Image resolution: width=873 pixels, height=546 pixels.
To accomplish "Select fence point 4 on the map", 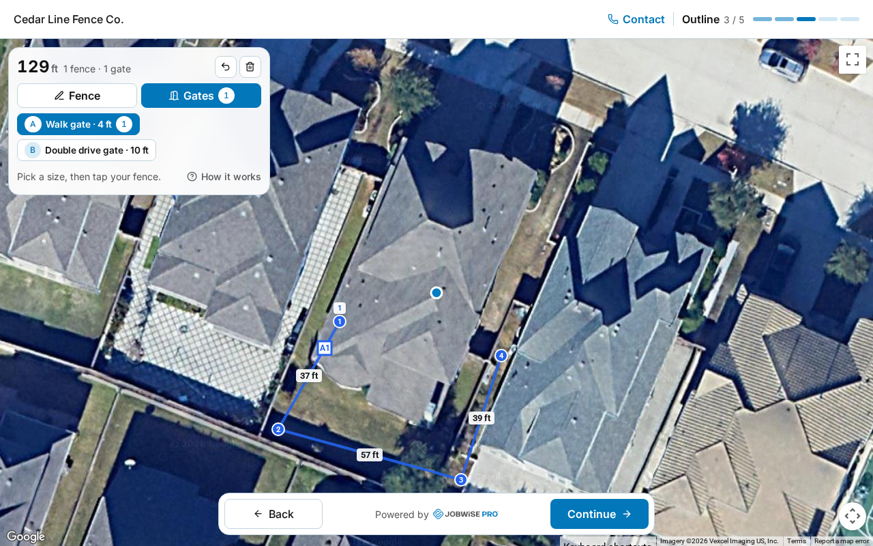I will click(501, 356).
